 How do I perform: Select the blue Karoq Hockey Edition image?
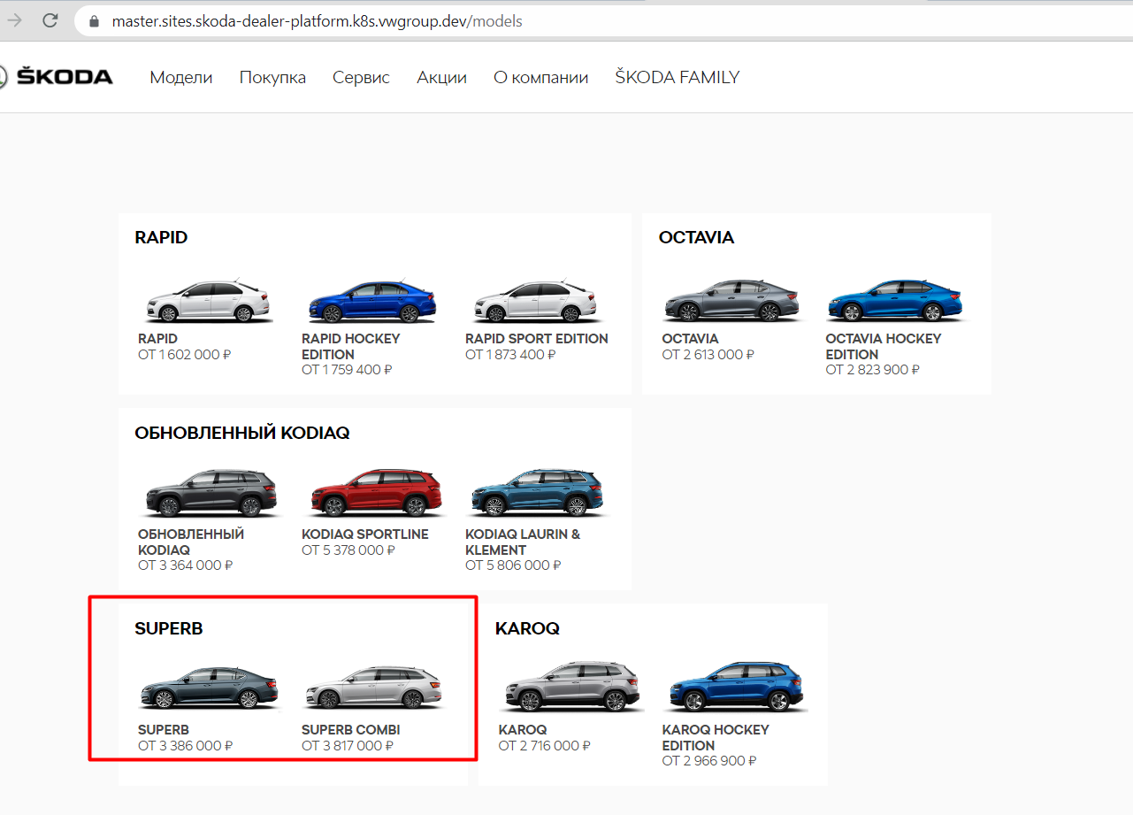pos(734,687)
